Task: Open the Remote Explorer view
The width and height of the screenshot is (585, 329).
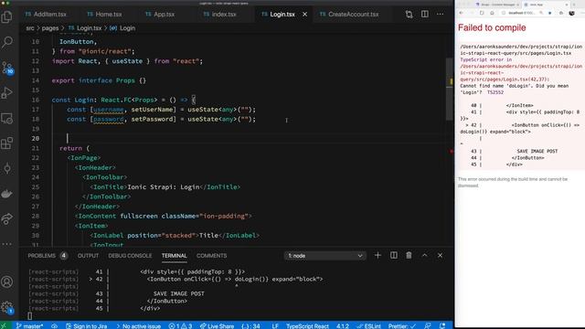Action: click(x=7, y=118)
